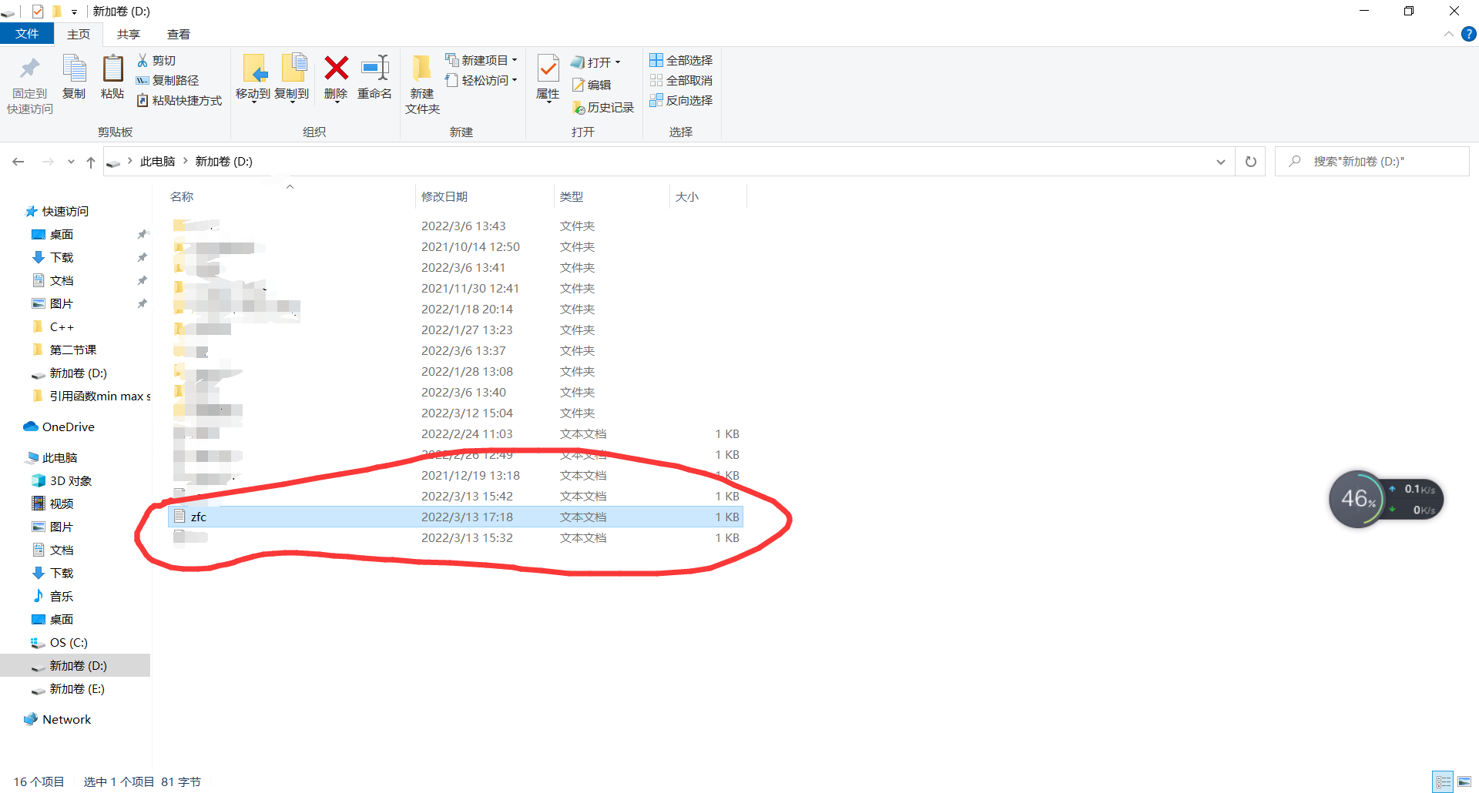Click the red Delete (删除) icon
This screenshot has height=793, width=1479.
336,68
